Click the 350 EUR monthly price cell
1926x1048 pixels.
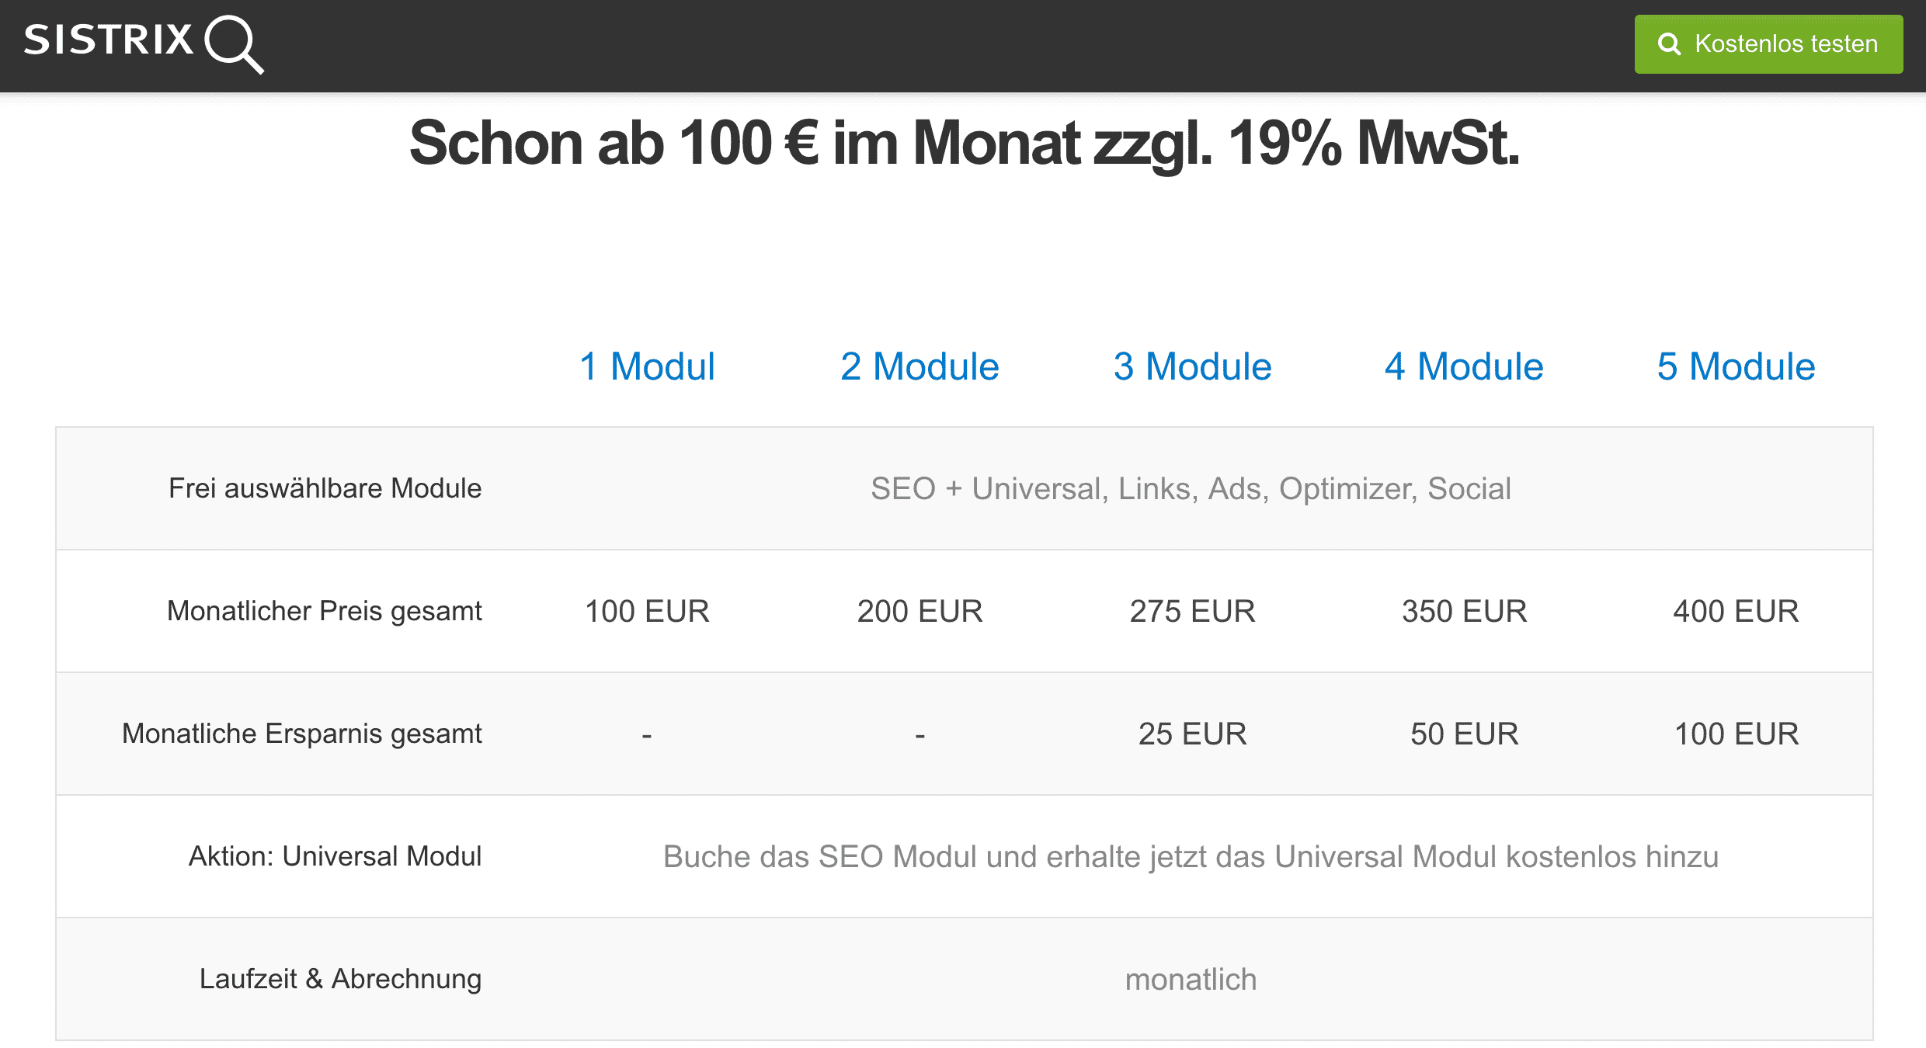click(x=1464, y=611)
